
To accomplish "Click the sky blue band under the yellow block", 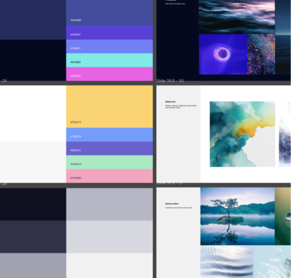I will [110, 135].
